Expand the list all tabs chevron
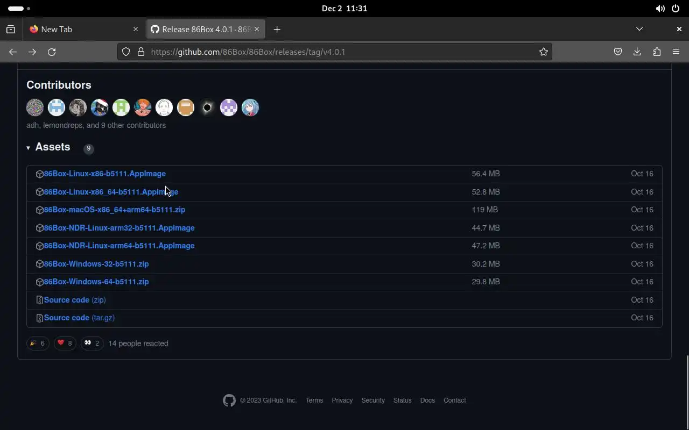This screenshot has width=689, height=430. tap(639, 29)
